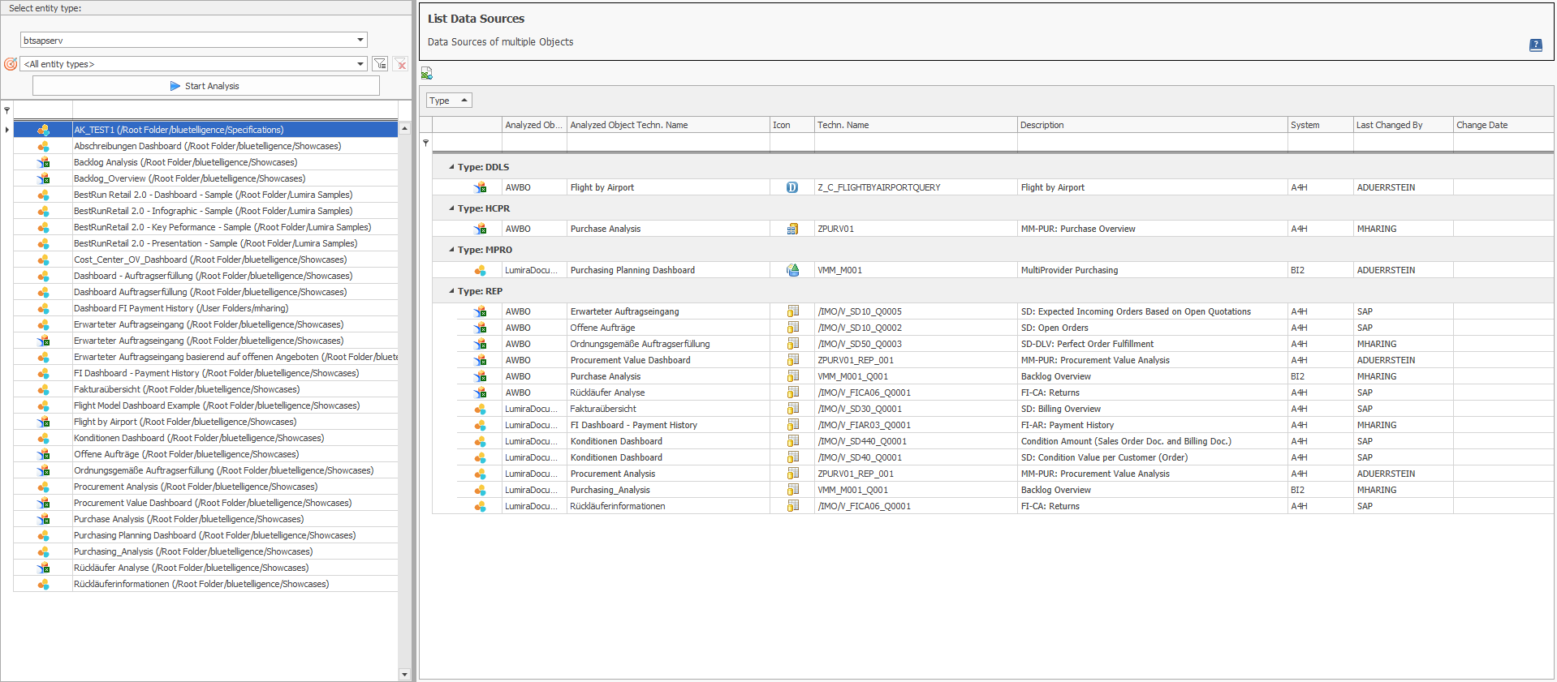The height and width of the screenshot is (682, 1557).
Task: Collapse the Type: MPRO group
Action: click(x=452, y=250)
